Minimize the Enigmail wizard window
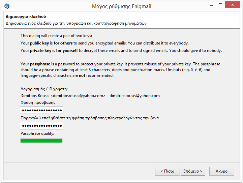Image resolution: width=243 pixels, height=183 pixels. [211, 5]
